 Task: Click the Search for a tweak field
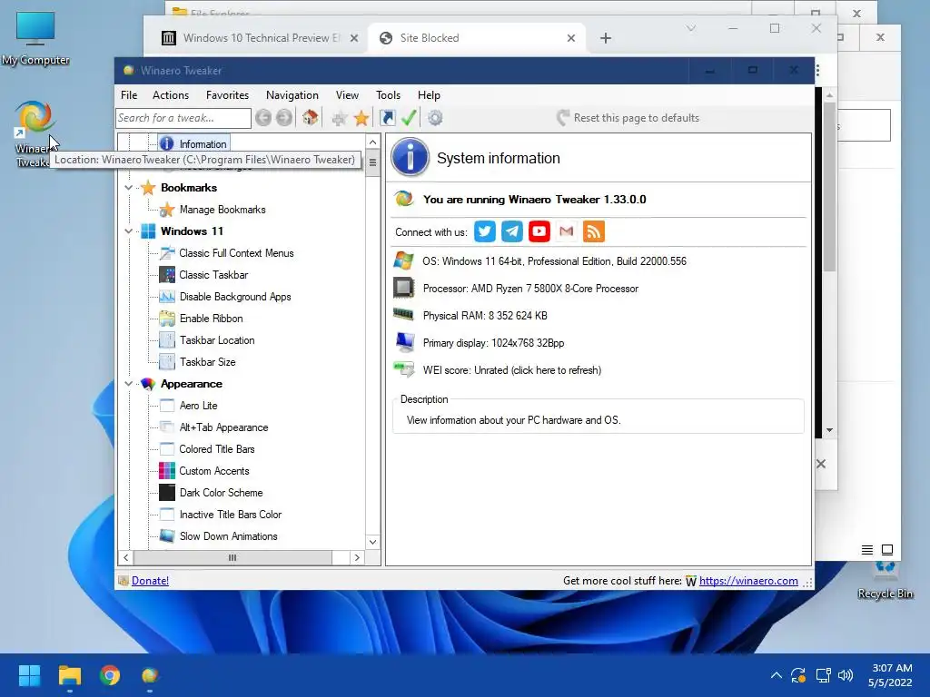point(183,118)
